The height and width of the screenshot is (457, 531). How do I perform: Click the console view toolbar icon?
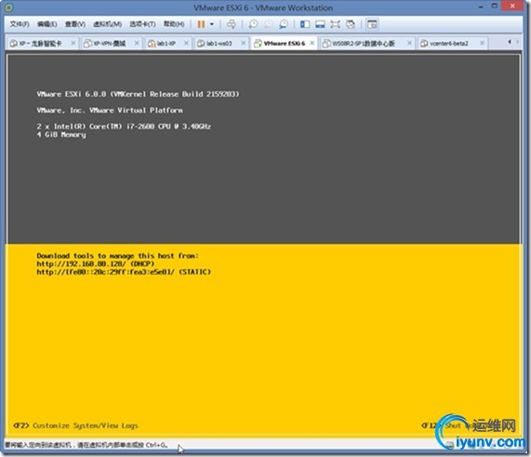[x=372, y=24]
